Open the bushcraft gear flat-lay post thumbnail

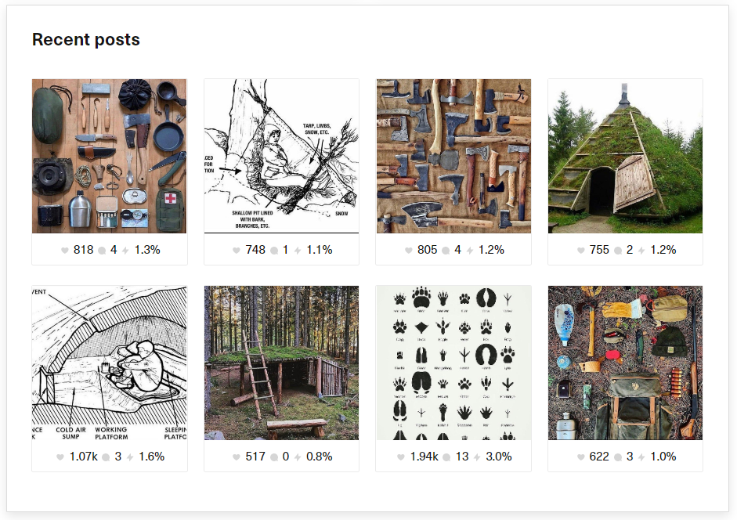pyautogui.click(x=109, y=156)
